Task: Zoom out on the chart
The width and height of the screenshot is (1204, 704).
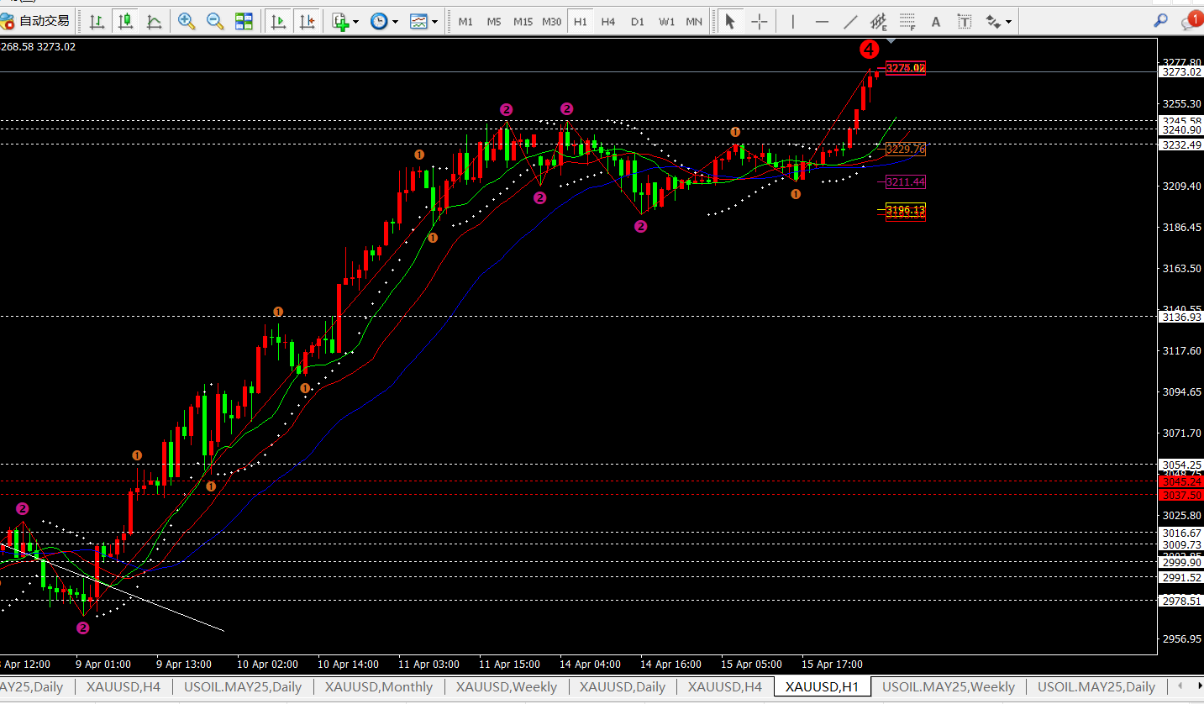Action: point(215,21)
